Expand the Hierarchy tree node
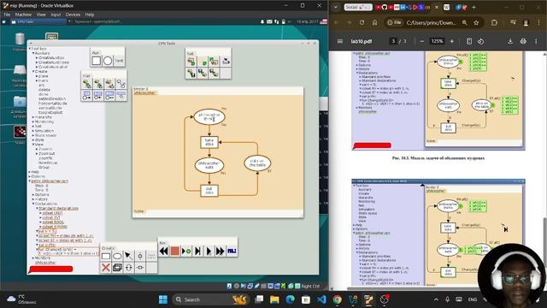Screen dimensions: 547x308 click(x=33, y=117)
